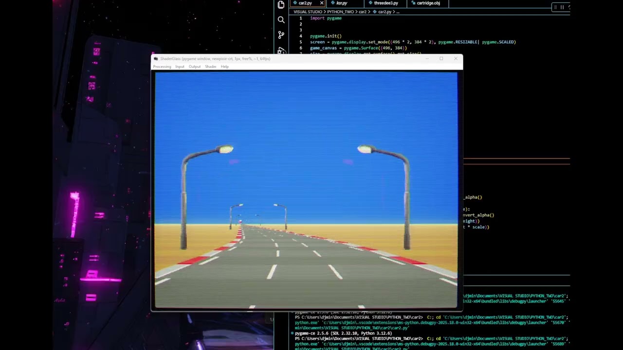Switch to the cartridge.obj tab
Screen dimensions: 623x350
pos(428,3)
